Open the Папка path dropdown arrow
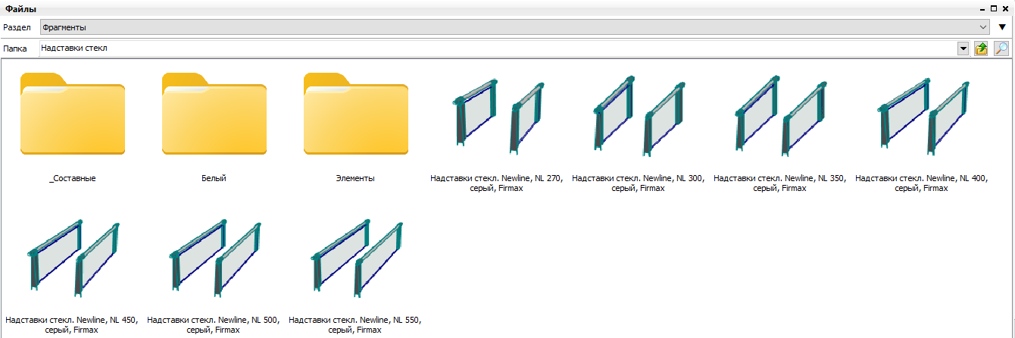Screen dimensions: 1015x338 click(x=963, y=49)
